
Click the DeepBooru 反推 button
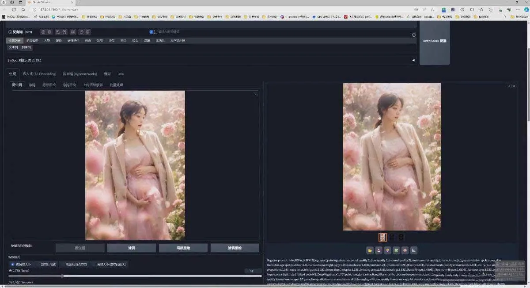(x=434, y=41)
